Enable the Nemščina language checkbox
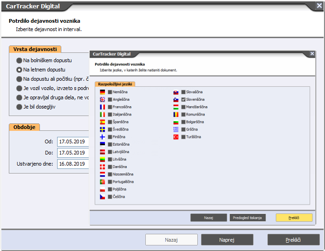This screenshot has width=325, height=251. click(x=110, y=92)
